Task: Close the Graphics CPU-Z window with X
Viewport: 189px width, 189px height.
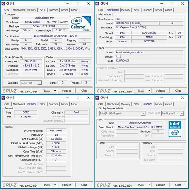Action: pos(183,98)
